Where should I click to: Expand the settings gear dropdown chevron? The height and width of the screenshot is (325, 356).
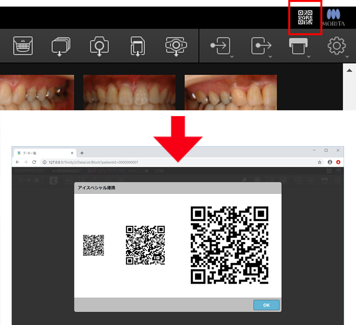(347, 57)
